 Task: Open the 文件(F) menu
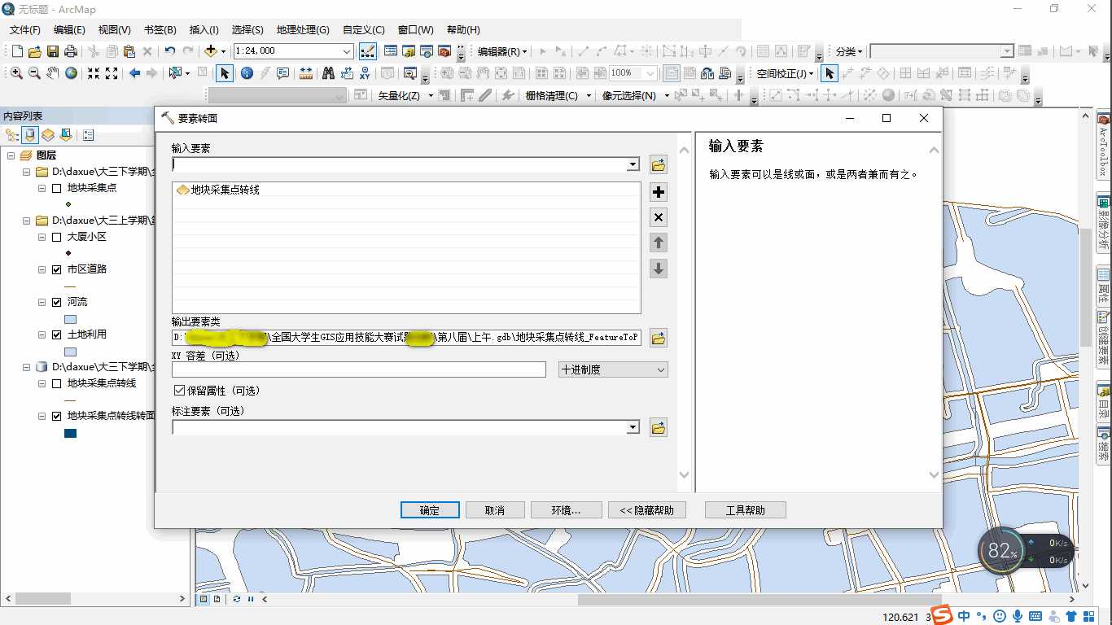point(25,29)
